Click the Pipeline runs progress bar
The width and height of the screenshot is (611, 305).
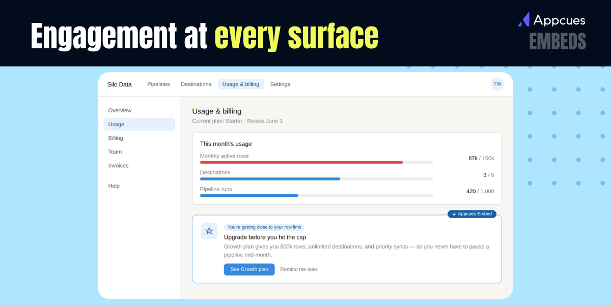(x=316, y=195)
